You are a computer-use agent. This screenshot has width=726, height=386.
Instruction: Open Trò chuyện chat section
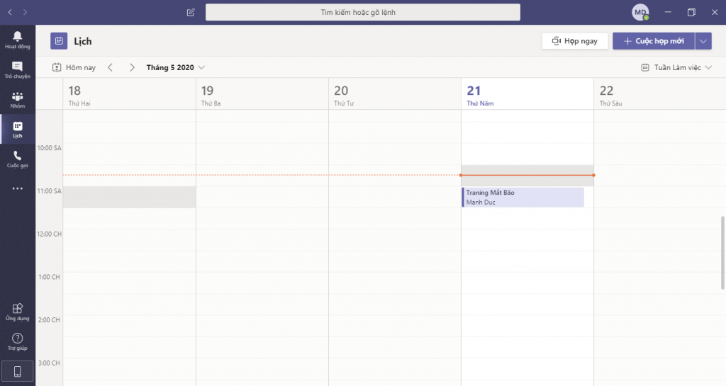tap(18, 70)
